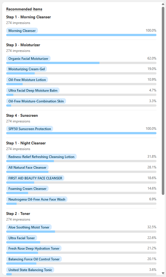Select Oil-Free Moisture-Combination Skin
Screen dimensions: 166x277
click(36, 101)
